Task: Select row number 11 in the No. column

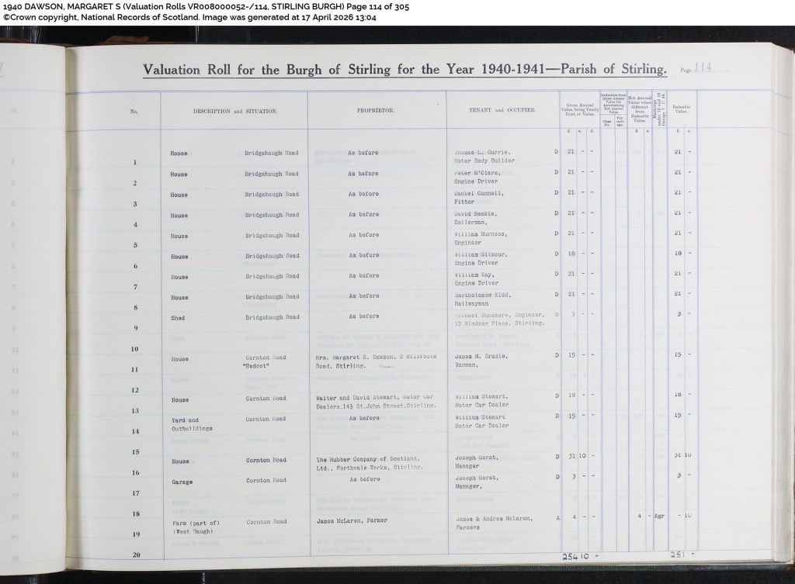Action: pyautogui.click(x=134, y=370)
